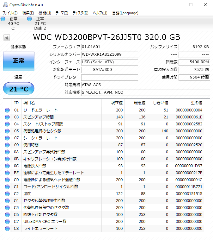Open the 言語(Language) menu

pyautogui.click(x=125, y=13)
